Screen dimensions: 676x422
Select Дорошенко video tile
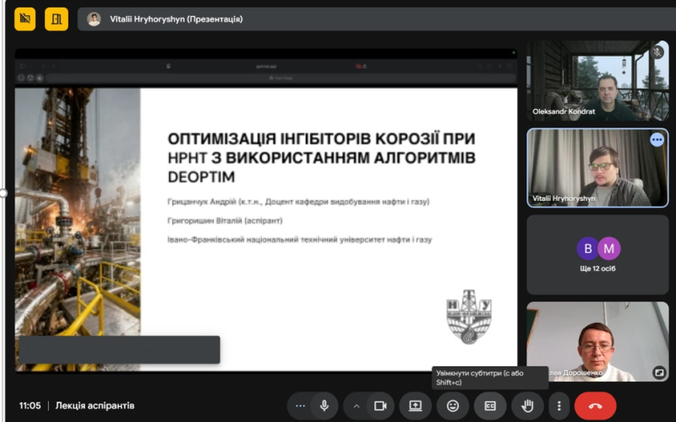click(597, 342)
